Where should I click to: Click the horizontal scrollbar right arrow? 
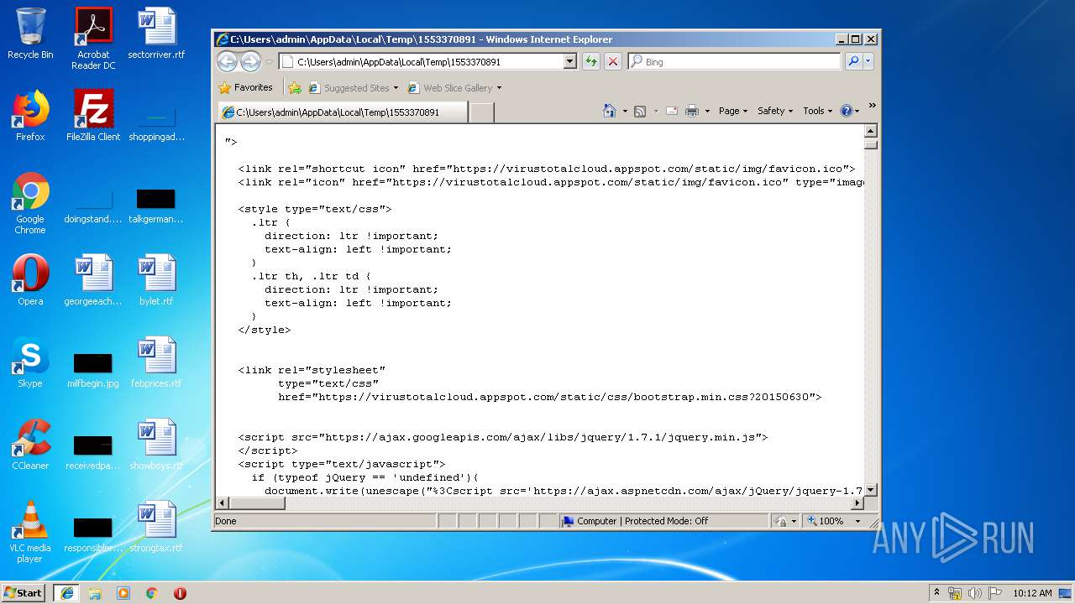point(857,502)
